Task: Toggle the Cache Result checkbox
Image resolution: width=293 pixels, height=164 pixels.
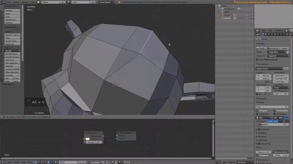Action: click(x=275, y=114)
